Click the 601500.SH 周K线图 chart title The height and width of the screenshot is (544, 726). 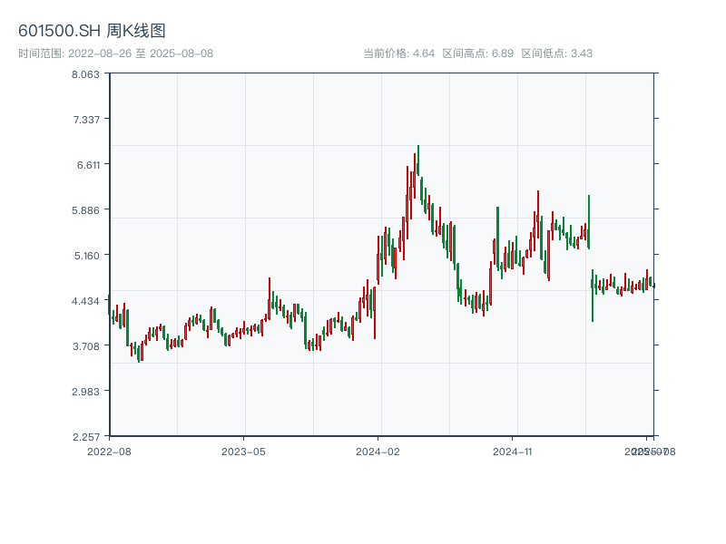click(x=92, y=32)
